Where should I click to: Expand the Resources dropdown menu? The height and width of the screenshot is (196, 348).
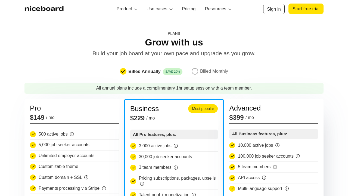click(218, 9)
